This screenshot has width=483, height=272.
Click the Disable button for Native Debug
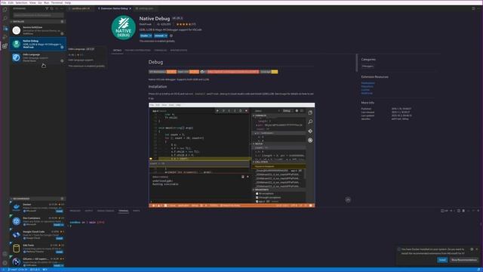pos(144,36)
